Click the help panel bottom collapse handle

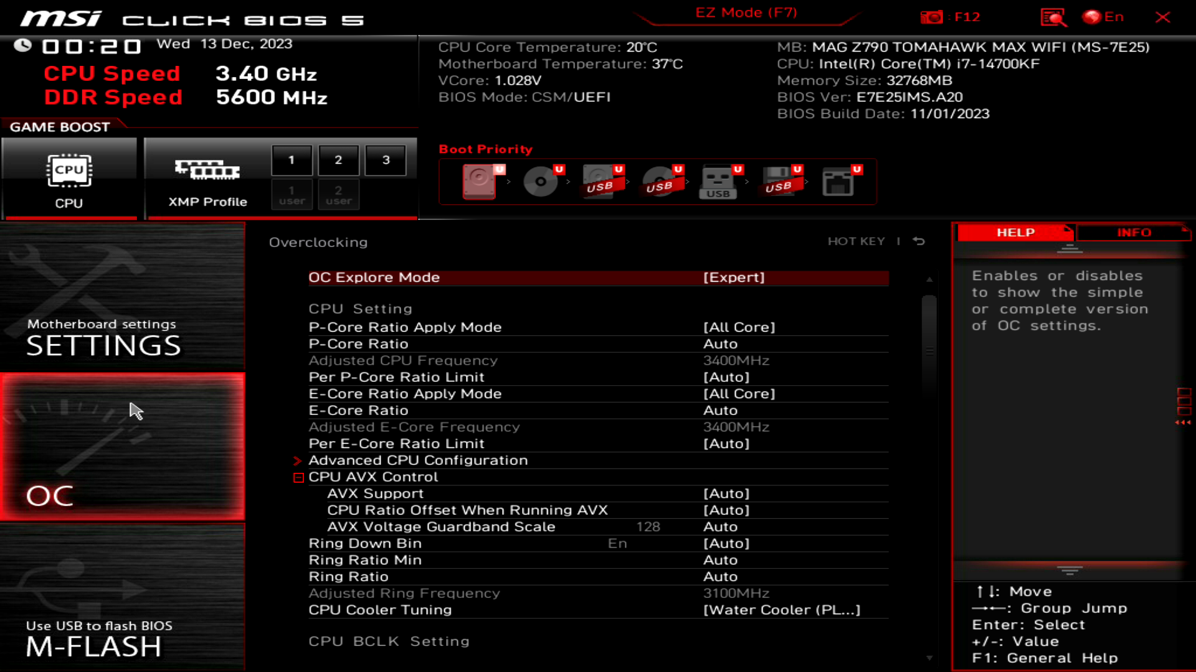click(x=1070, y=570)
